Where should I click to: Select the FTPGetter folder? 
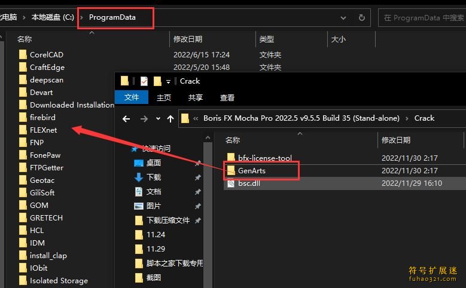pyautogui.click(x=41, y=168)
